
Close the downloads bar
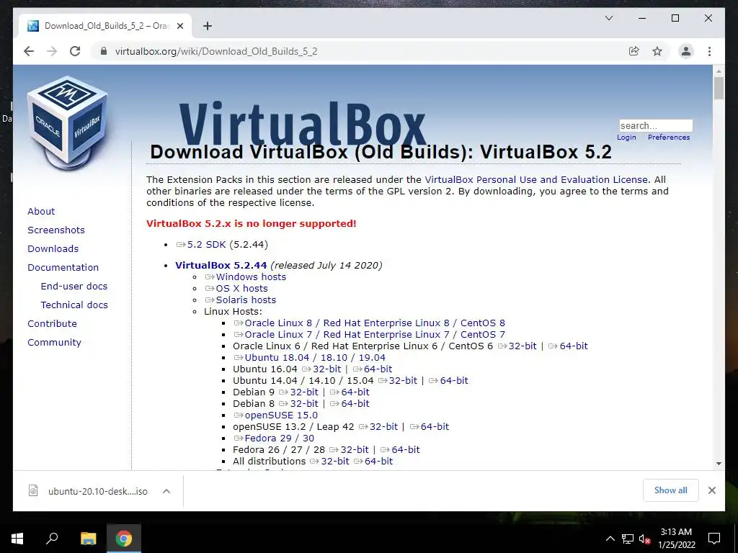(x=712, y=490)
